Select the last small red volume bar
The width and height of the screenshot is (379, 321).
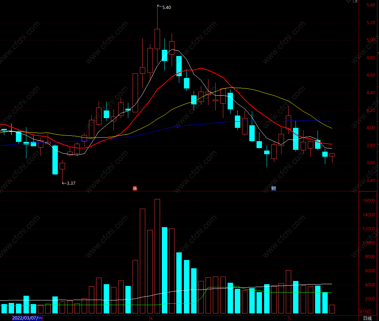coord(332,309)
